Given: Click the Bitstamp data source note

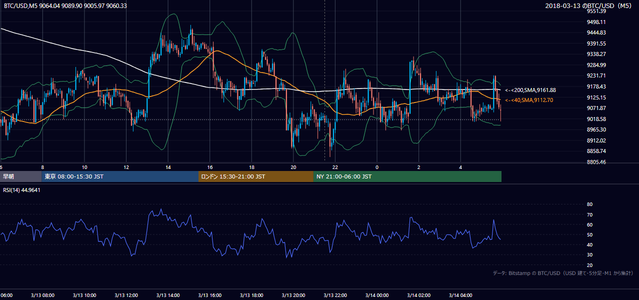Looking at the screenshot, I should pyautogui.click(x=563, y=273).
